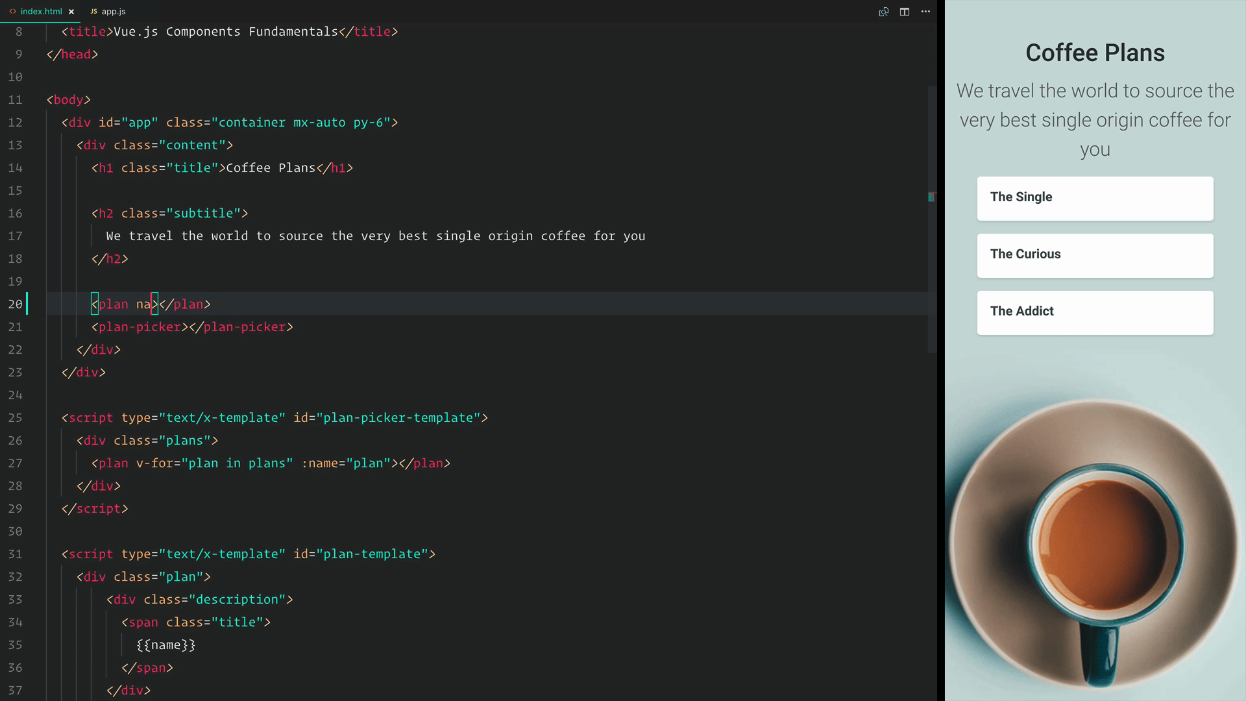Click the JS file icon on app.js tab
Image resolution: width=1246 pixels, height=701 pixels.
point(94,12)
